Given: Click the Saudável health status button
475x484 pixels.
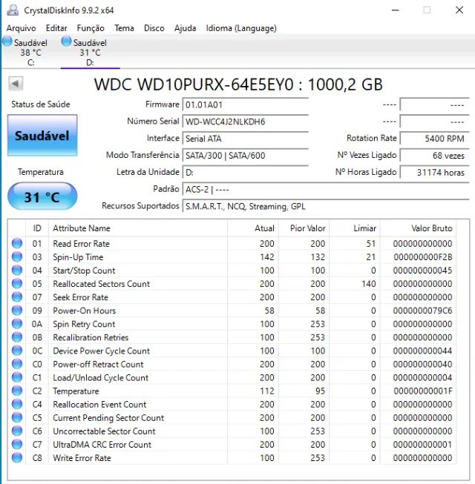Looking at the screenshot, I should (42, 136).
